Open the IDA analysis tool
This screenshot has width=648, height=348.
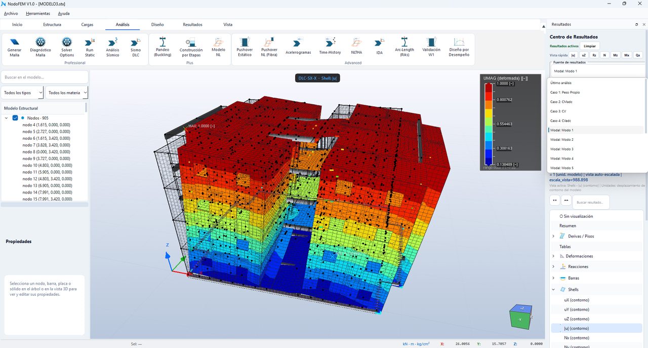(379, 47)
